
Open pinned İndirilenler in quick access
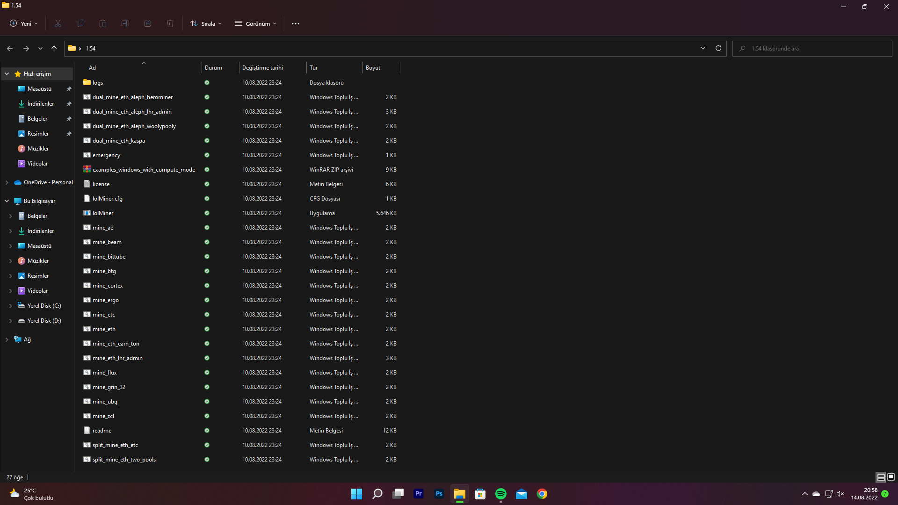41,104
